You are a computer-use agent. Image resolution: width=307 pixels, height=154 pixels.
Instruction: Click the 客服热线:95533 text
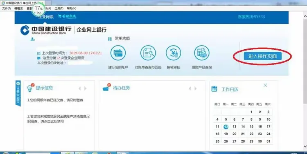pyautogui.click(x=251, y=17)
